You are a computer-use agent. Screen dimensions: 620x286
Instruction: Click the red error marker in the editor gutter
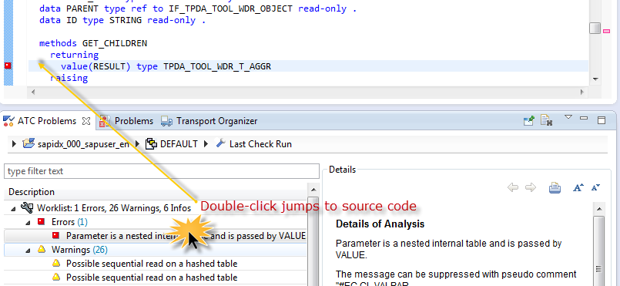[x=8, y=66]
